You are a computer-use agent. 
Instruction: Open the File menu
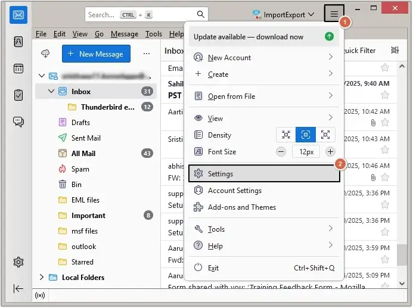coord(41,34)
